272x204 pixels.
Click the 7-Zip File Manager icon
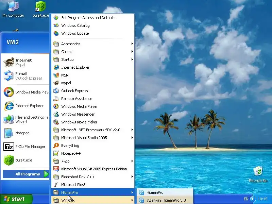pyautogui.click(x=9, y=147)
